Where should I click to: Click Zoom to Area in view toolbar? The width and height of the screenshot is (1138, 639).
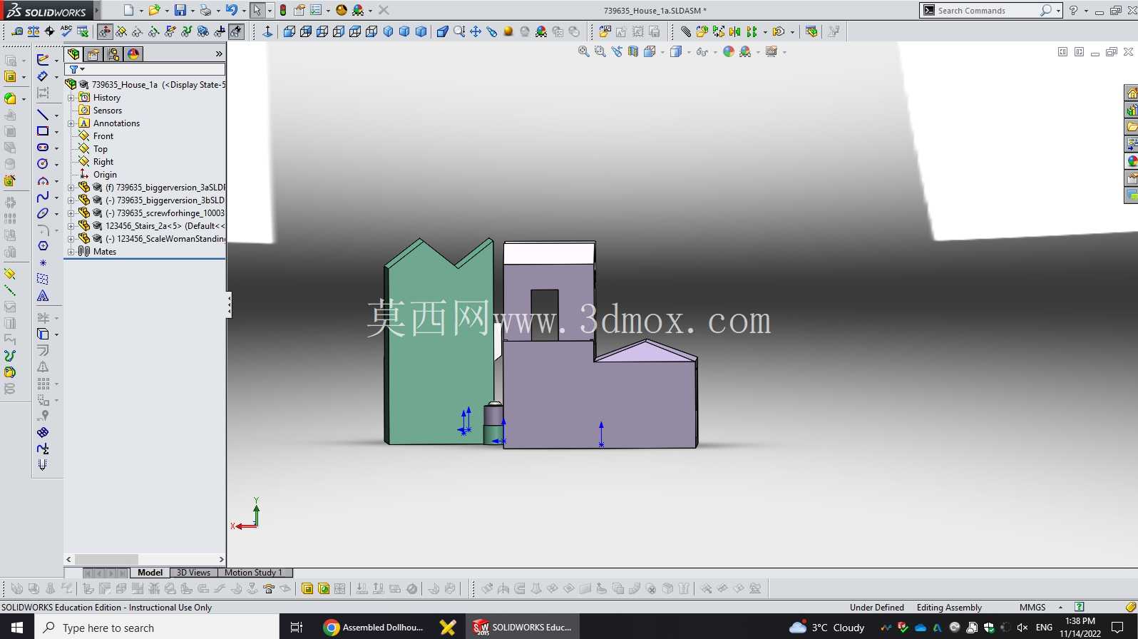600,51
